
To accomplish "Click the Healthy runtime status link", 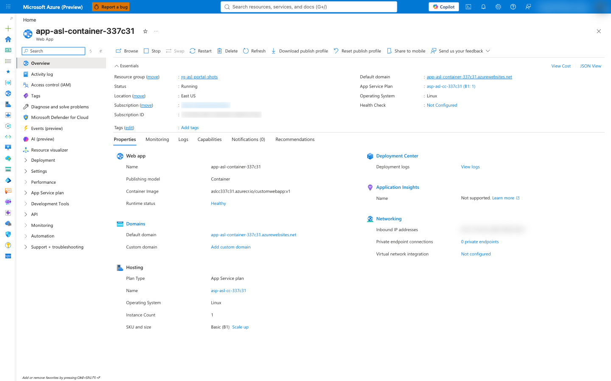I will pyautogui.click(x=219, y=204).
